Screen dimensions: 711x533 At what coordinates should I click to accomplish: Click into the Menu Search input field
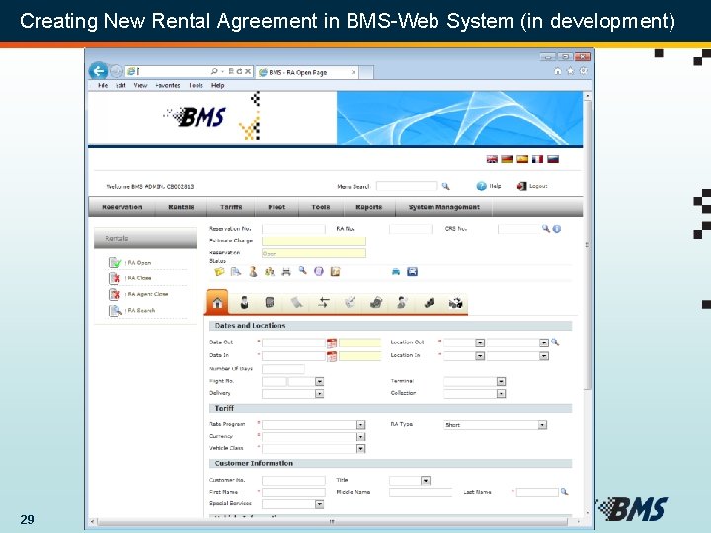click(x=407, y=186)
